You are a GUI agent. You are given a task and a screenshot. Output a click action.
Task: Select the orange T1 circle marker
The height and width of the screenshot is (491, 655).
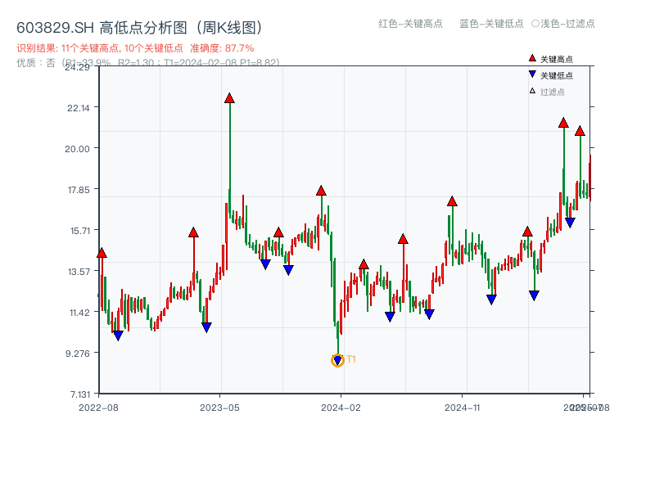337,358
